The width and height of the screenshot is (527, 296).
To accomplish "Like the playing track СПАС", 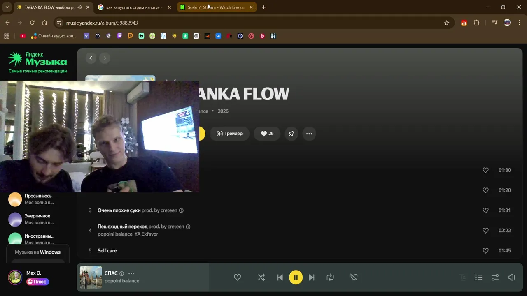I will [238, 277].
